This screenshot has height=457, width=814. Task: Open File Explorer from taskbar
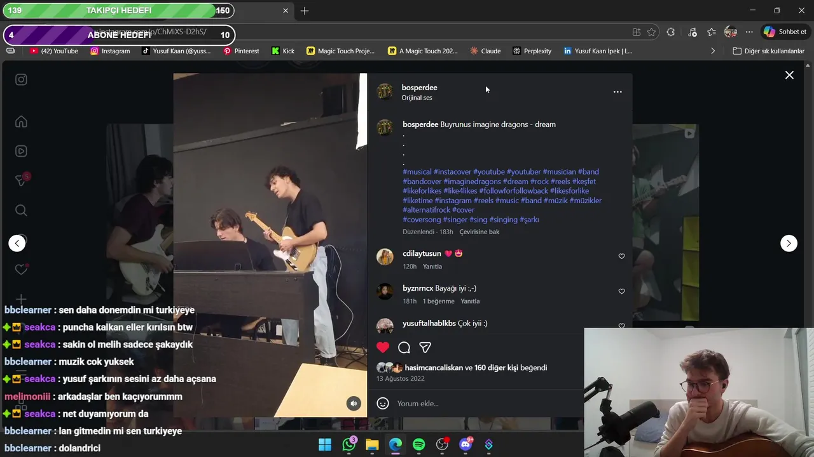(x=372, y=445)
